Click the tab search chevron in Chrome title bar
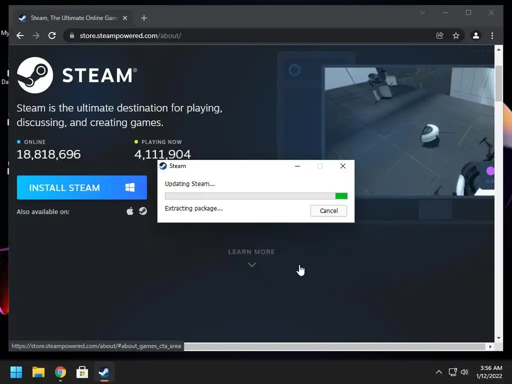512x384 pixels. [x=422, y=12]
